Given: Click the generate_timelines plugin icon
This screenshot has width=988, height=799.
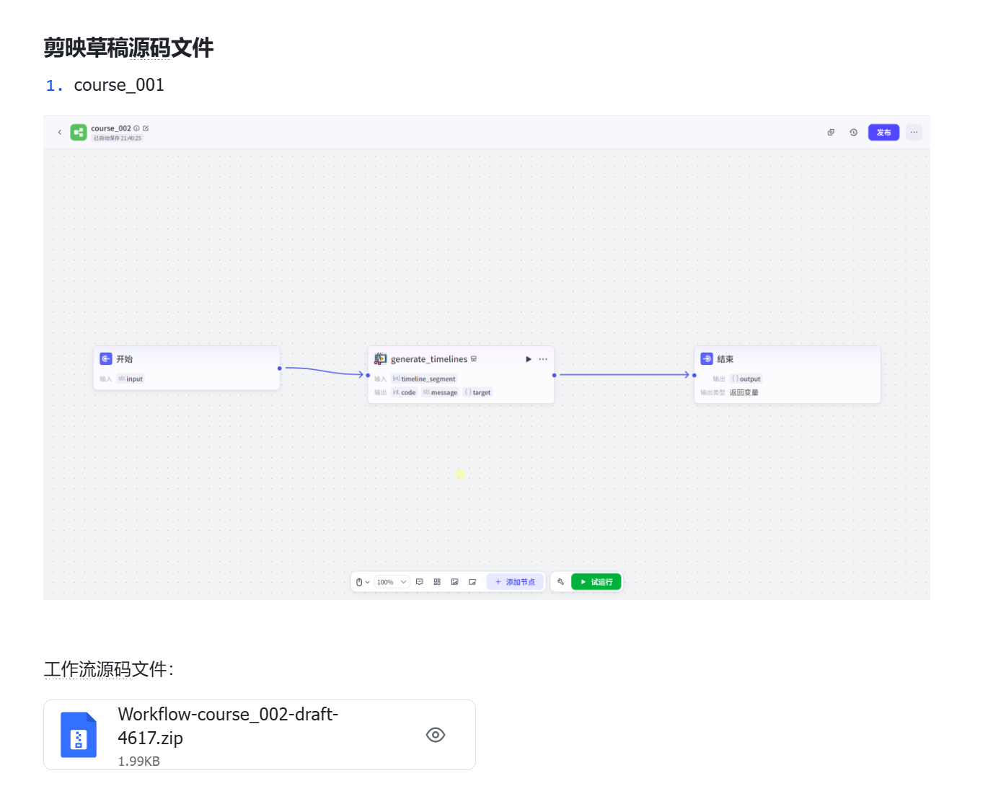Looking at the screenshot, I should coord(381,358).
